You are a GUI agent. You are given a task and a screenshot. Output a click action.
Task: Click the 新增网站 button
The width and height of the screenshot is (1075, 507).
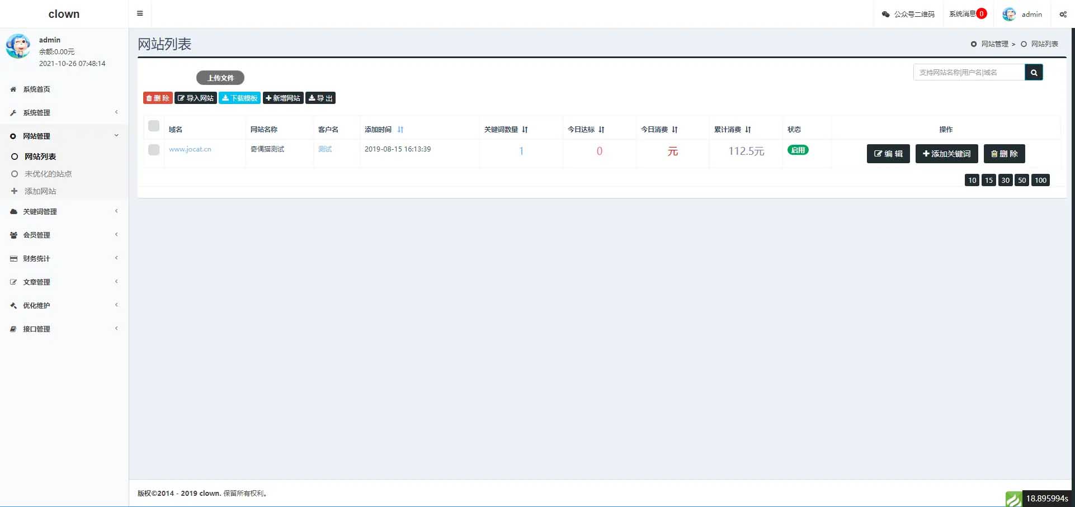pyautogui.click(x=283, y=98)
